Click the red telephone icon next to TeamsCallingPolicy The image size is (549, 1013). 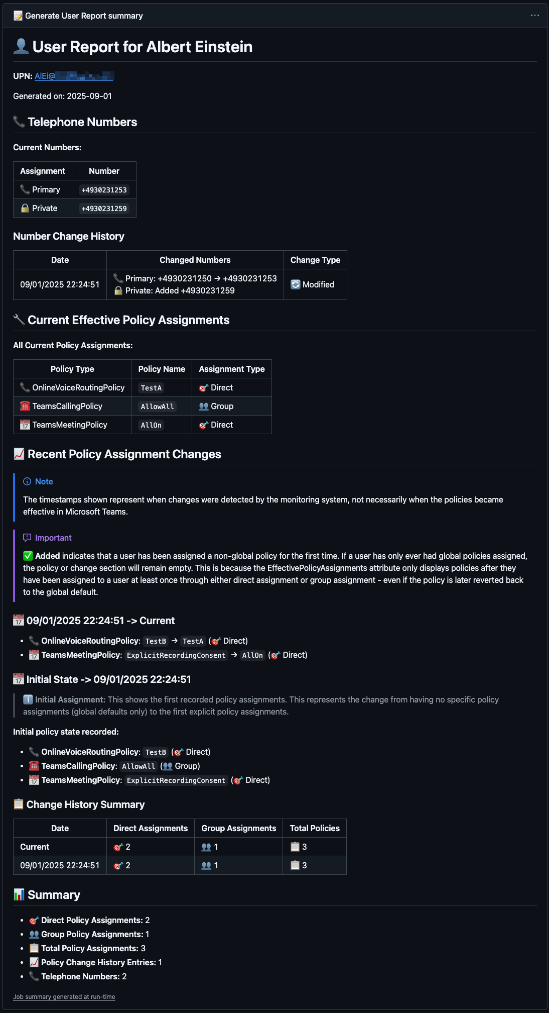click(x=25, y=406)
